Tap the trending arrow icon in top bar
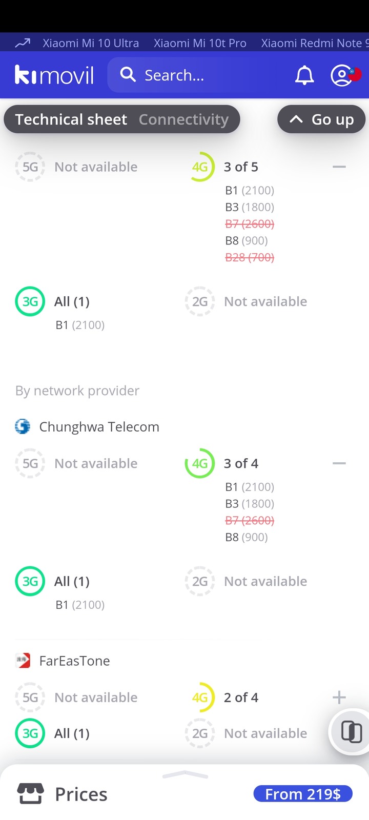This screenshot has width=369, height=820. pos(23,43)
